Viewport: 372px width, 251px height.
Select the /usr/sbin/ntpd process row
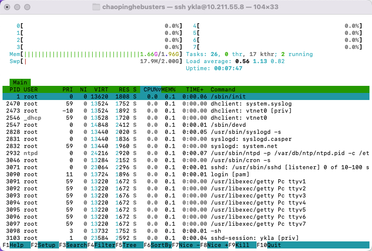click(186, 153)
